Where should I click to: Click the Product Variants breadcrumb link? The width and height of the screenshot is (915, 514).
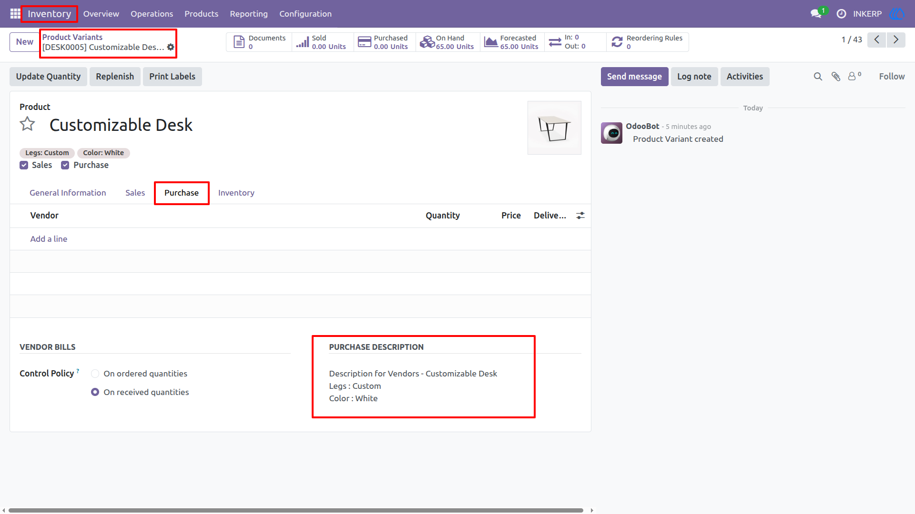(72, 37)
